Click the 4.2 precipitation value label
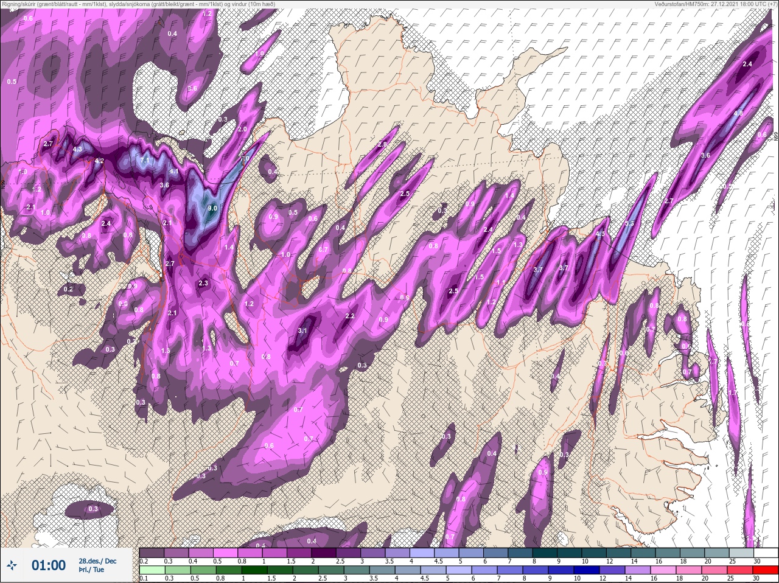 point(99,161)
